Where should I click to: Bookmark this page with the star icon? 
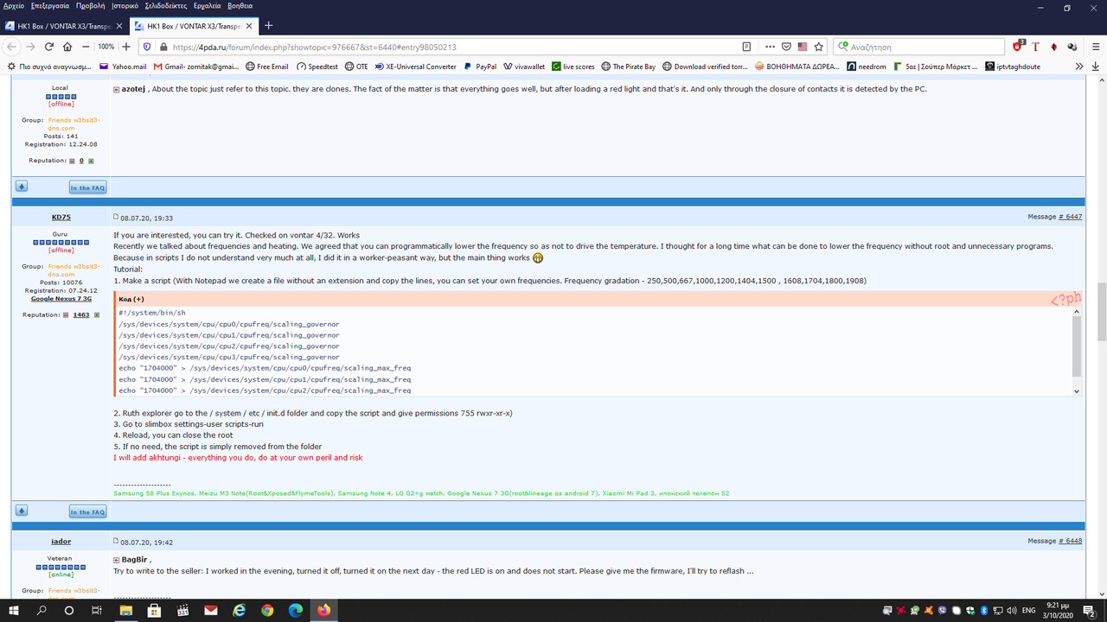[x=819, y=47]
